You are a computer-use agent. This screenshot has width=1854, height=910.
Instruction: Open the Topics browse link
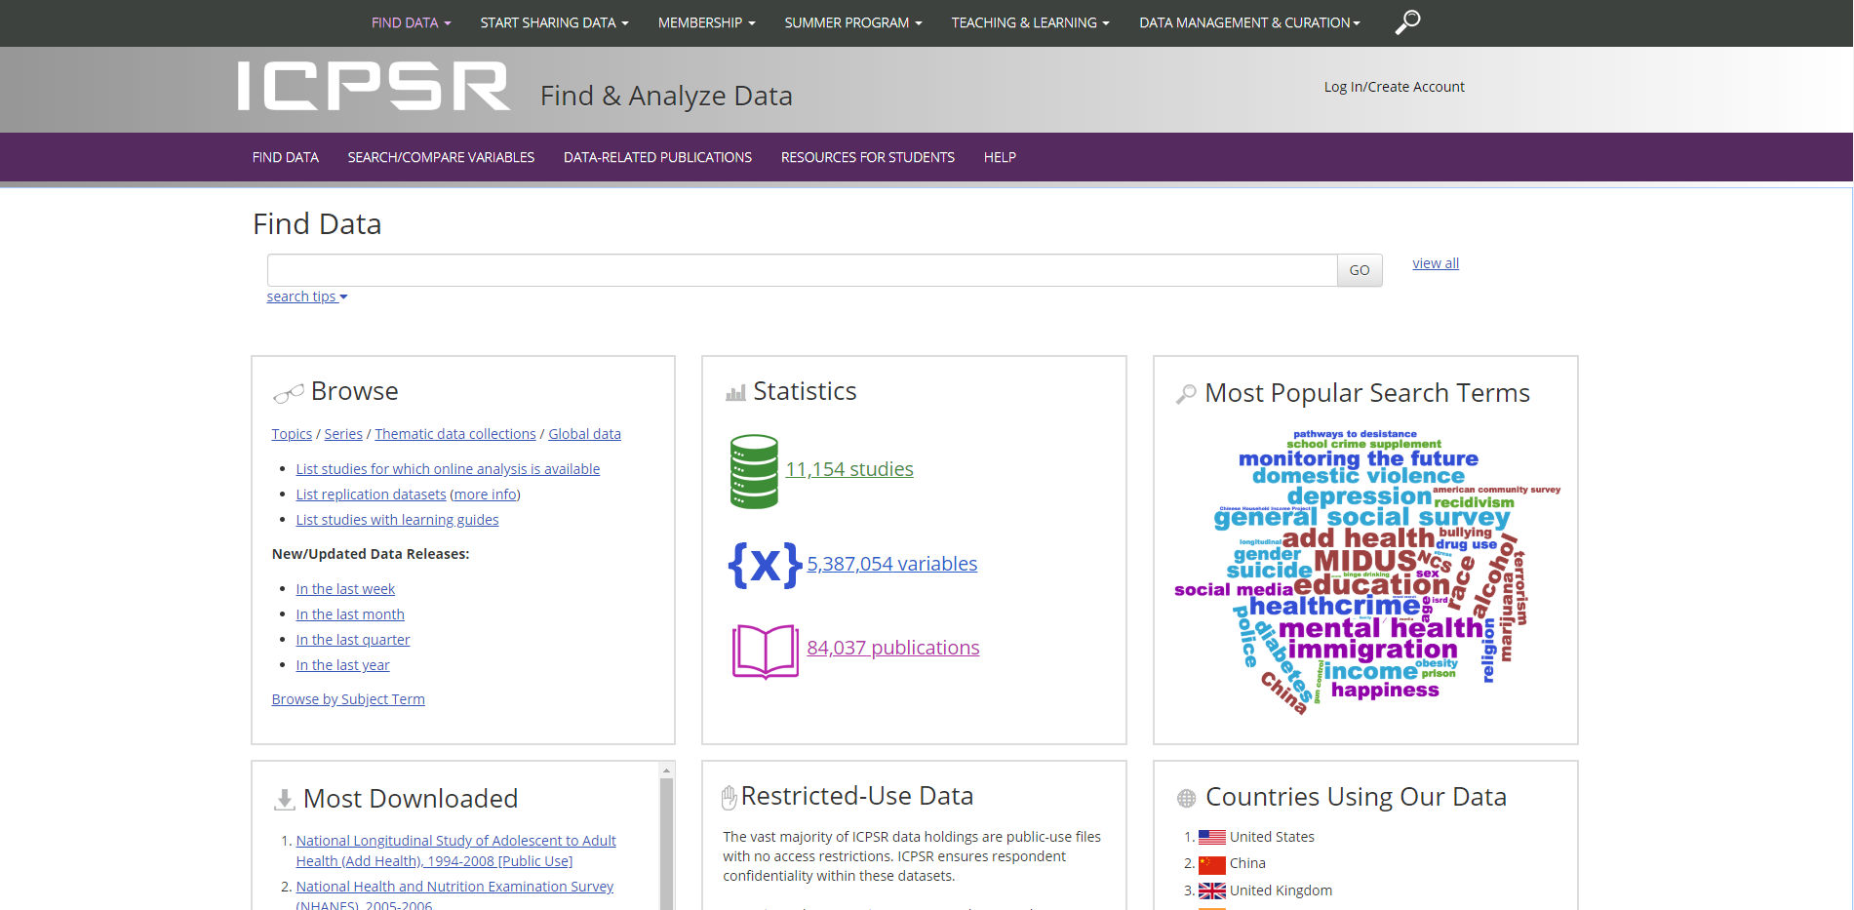point(292,434)
